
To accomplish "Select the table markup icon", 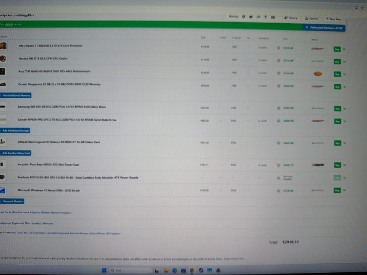I will click(x=273, y=17).
